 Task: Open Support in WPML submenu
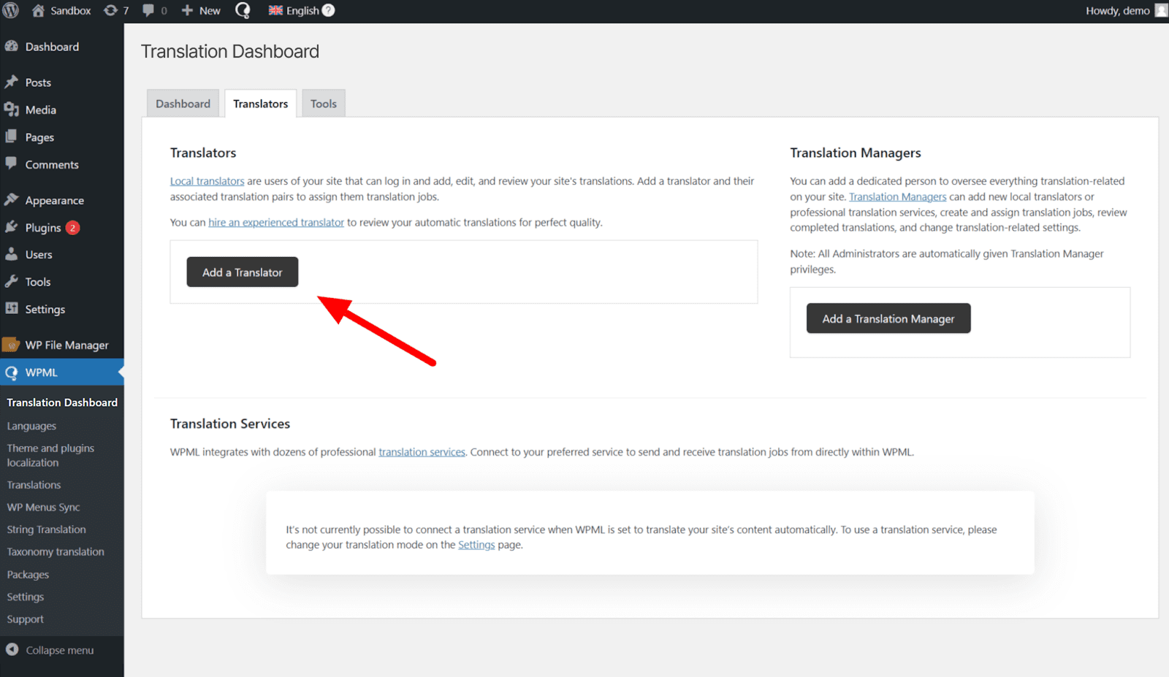26,619
